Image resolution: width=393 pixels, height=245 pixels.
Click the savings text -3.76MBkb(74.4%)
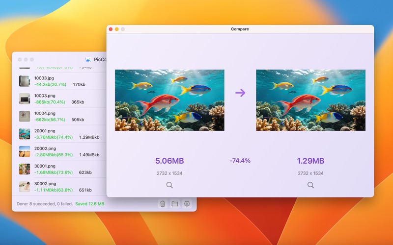(x=54, y=137)
